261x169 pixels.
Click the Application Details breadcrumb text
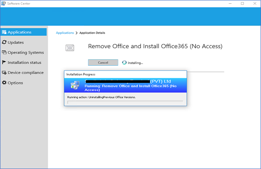92,33
